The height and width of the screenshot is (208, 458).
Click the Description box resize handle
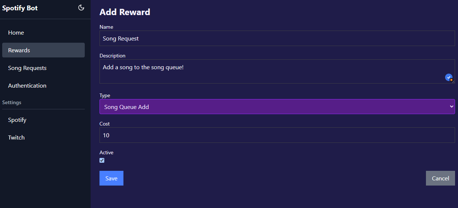tap(453, 81)
